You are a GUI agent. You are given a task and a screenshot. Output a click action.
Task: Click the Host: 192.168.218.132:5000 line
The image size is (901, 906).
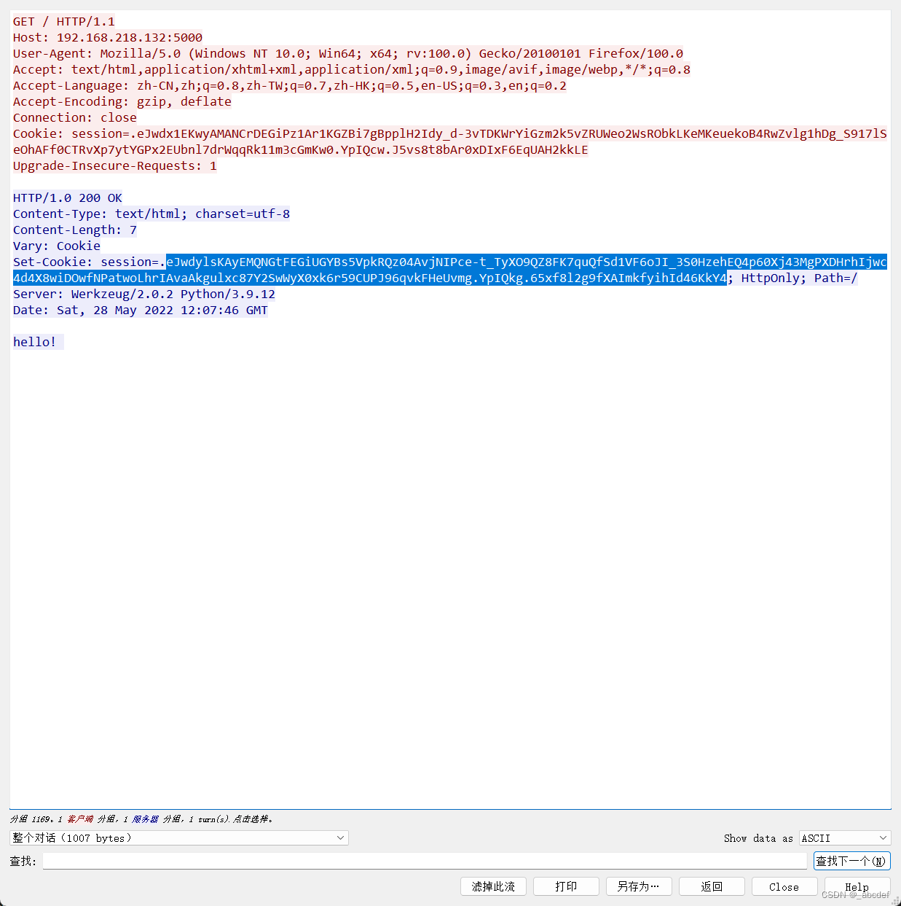click(x=108, y=37)
